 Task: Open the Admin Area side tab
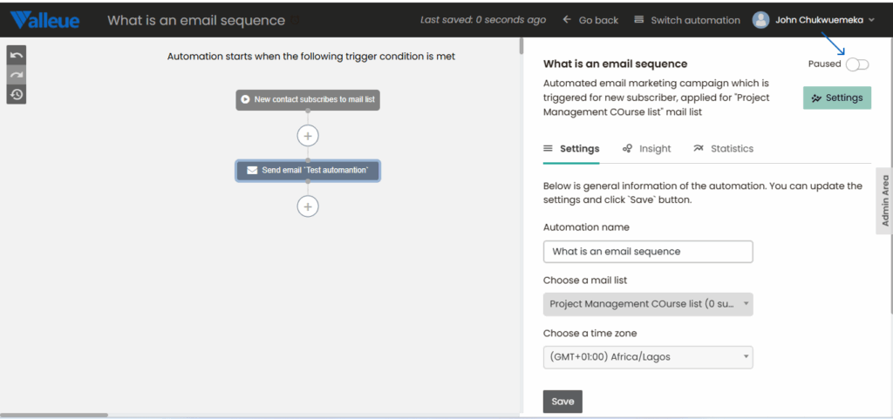884,200
